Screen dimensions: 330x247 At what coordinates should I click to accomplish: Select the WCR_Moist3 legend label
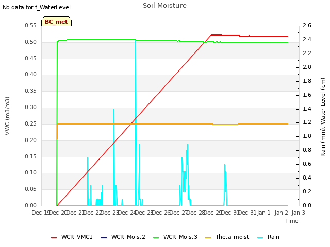[180, 237]
